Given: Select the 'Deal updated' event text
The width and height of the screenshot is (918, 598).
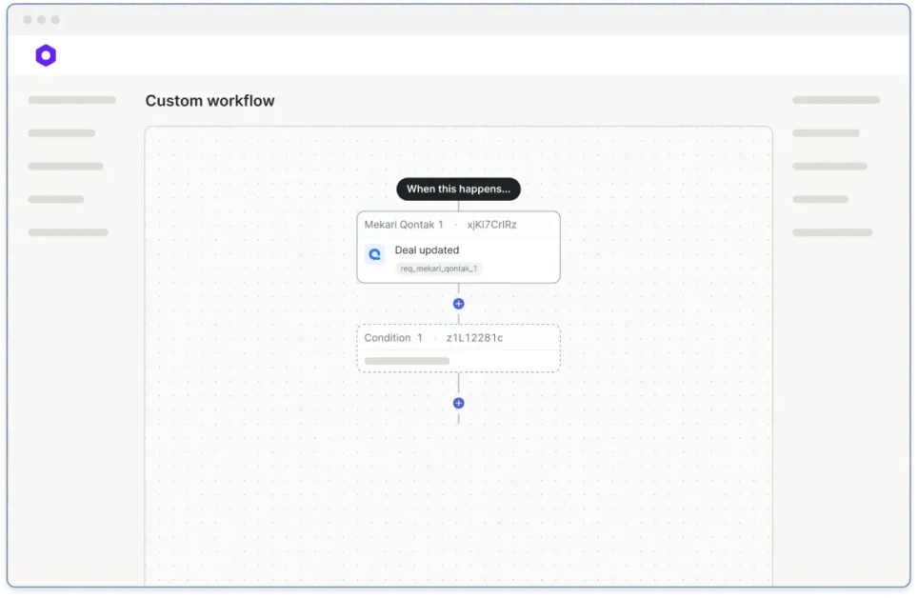Looking at the screenshot, I should (427, 250).
